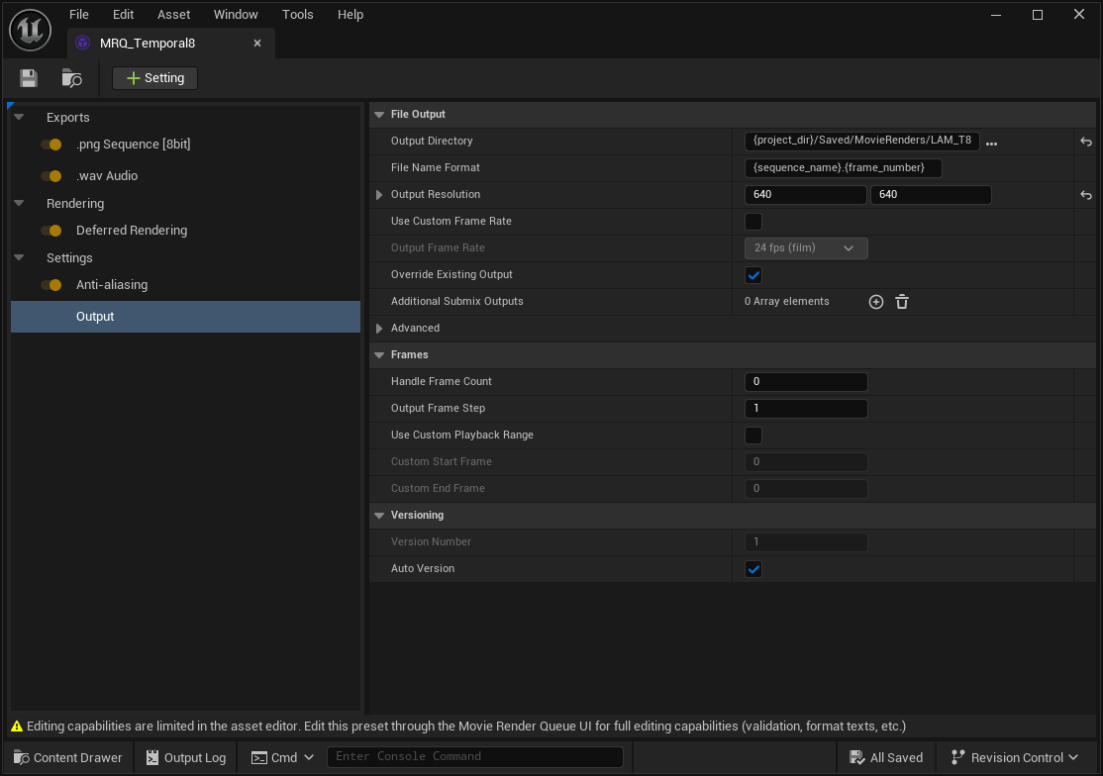Click the Output Frame Step field
The image size is (1103, 776).
point(805,409)
